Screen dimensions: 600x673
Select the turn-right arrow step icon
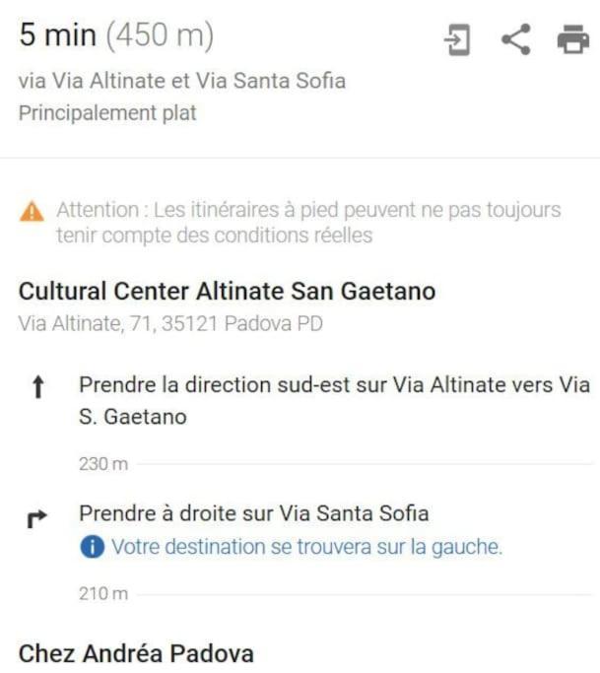point(37,518)
